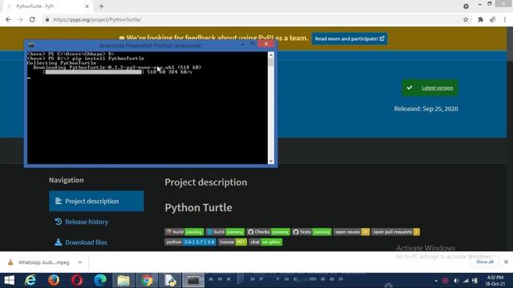Show hidden system tray icons

[x=436, y=281]
